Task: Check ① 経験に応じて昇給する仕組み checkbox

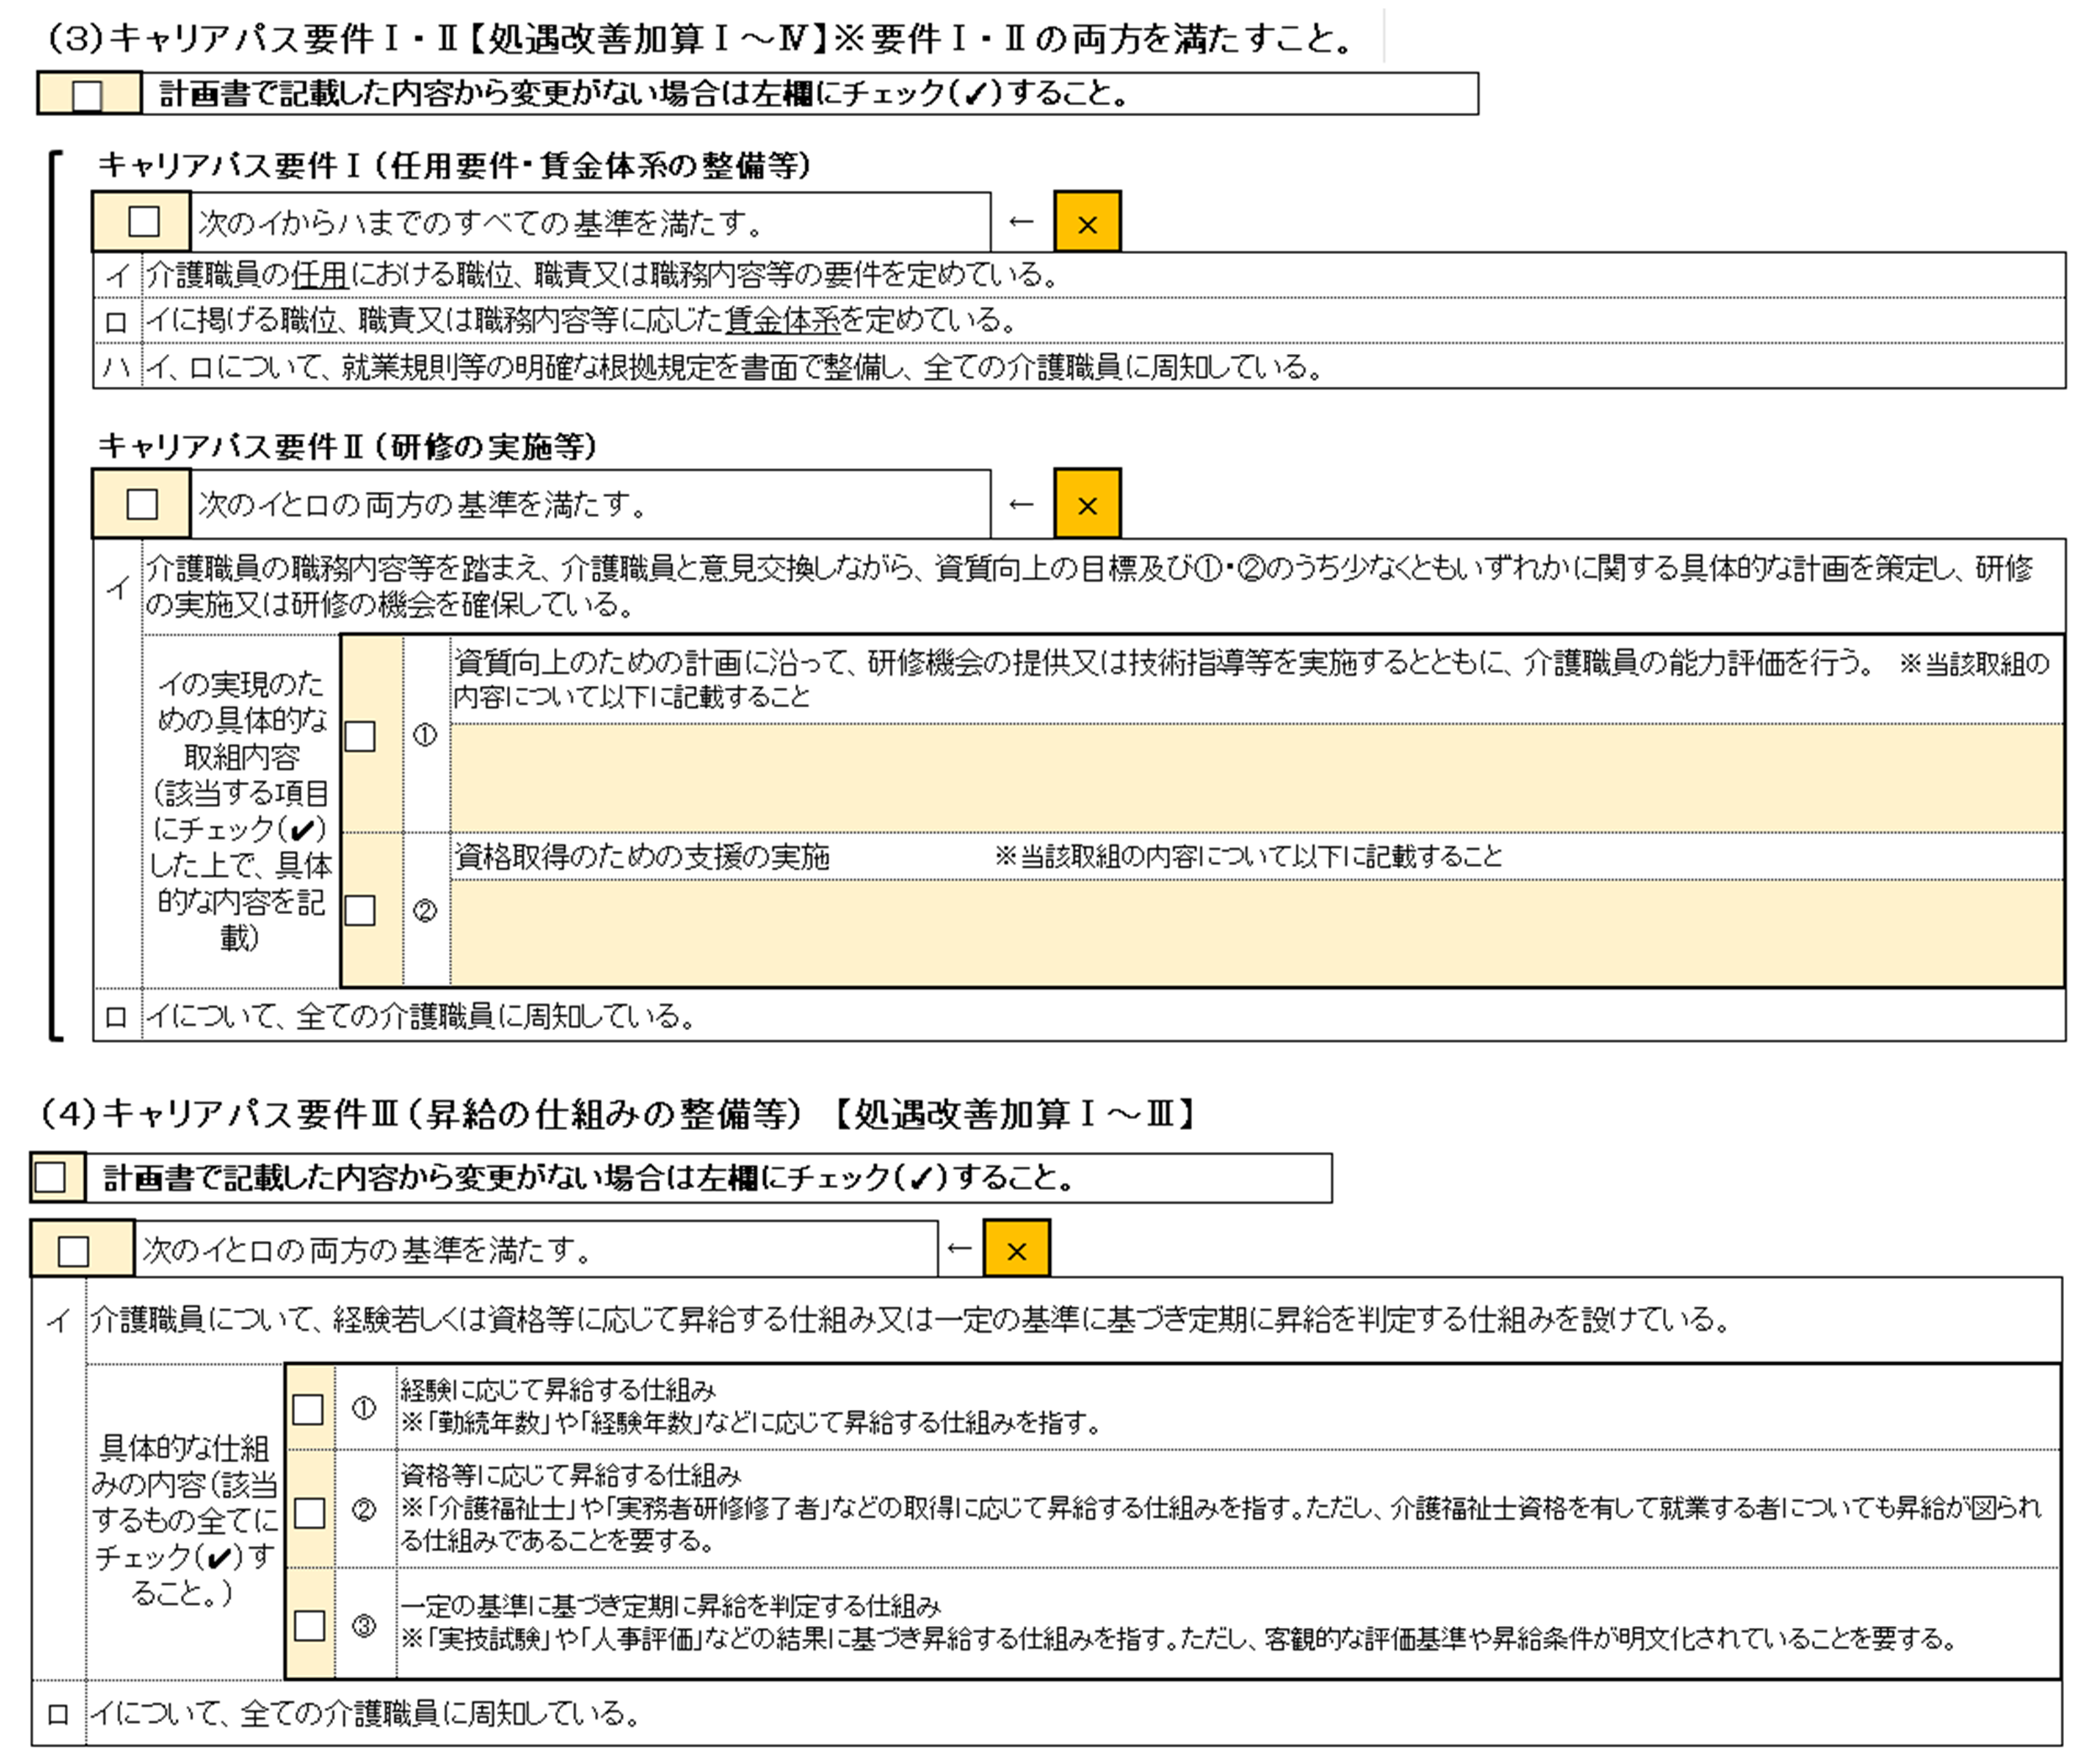Action: (x=308, y=1409)
